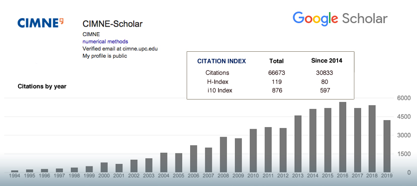
Task: Click the CIMNE affiliation text under profile name
Action: (91, 34)
